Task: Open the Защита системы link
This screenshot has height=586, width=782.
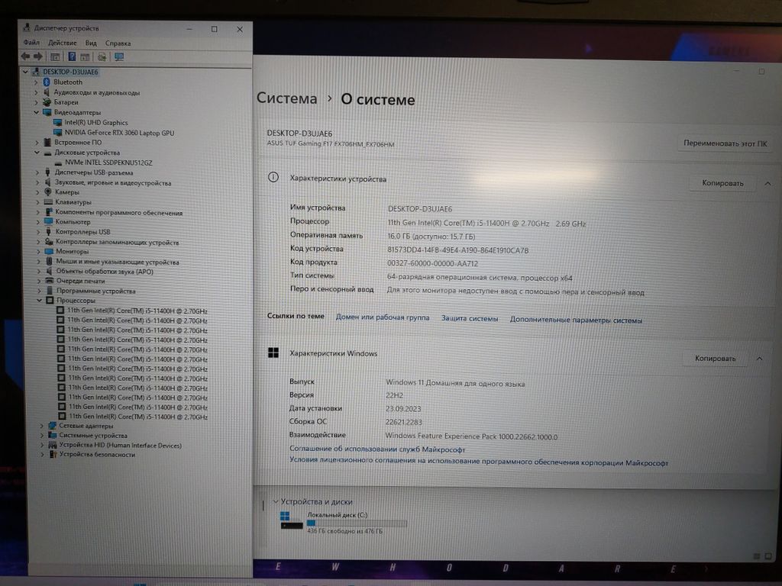Action: 470,318
